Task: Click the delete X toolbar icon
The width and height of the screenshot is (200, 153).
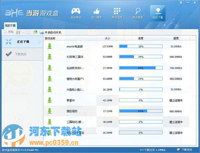Action: pyautogui.click(x=23, y=32)
